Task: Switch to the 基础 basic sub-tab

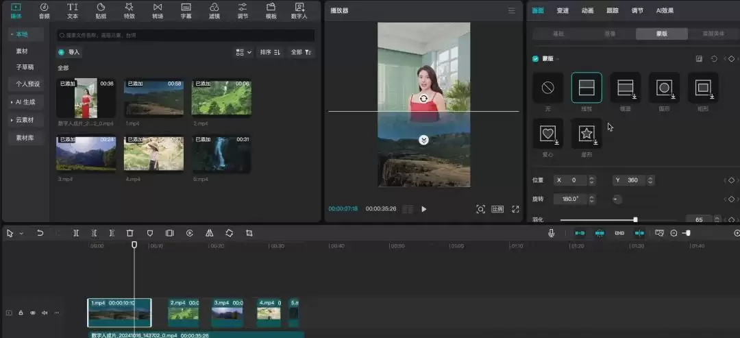Action: pyautogui.click(x=558, y=34)
